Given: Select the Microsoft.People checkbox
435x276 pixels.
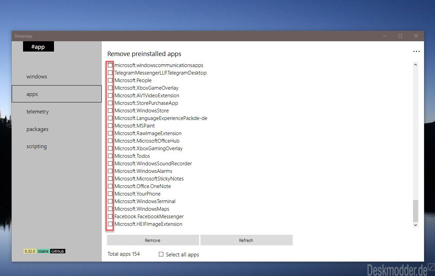Looking at the screenshot, I should 110,80.
